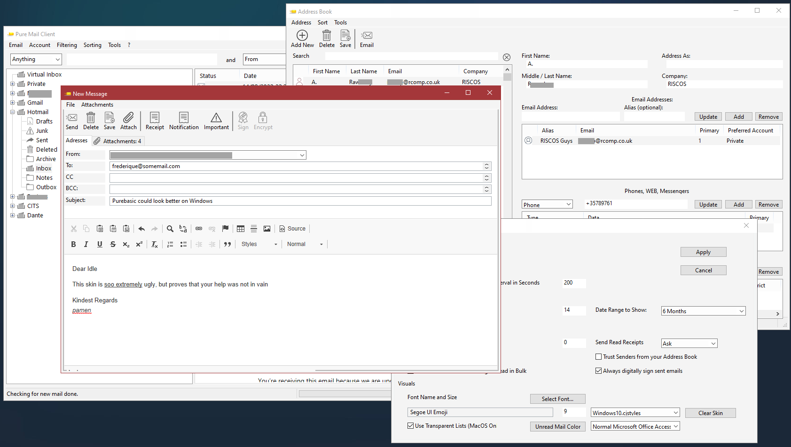
Task: Click Unread Mail Color button
Action: 557,427
